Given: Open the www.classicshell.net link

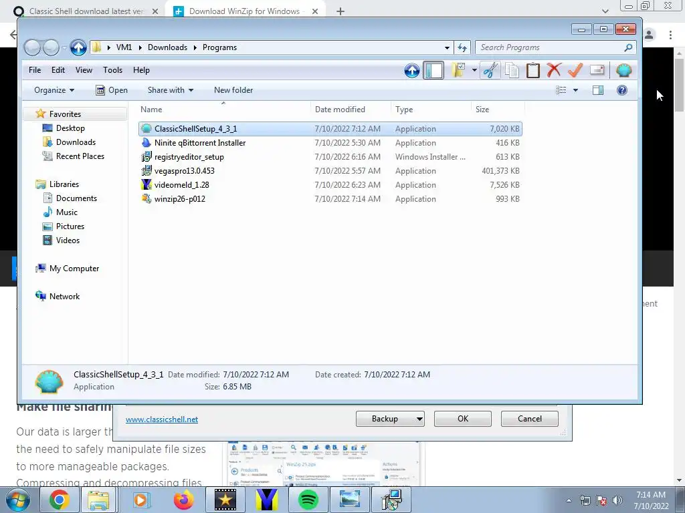Looking at the screenshot, I should pos(162,419).
